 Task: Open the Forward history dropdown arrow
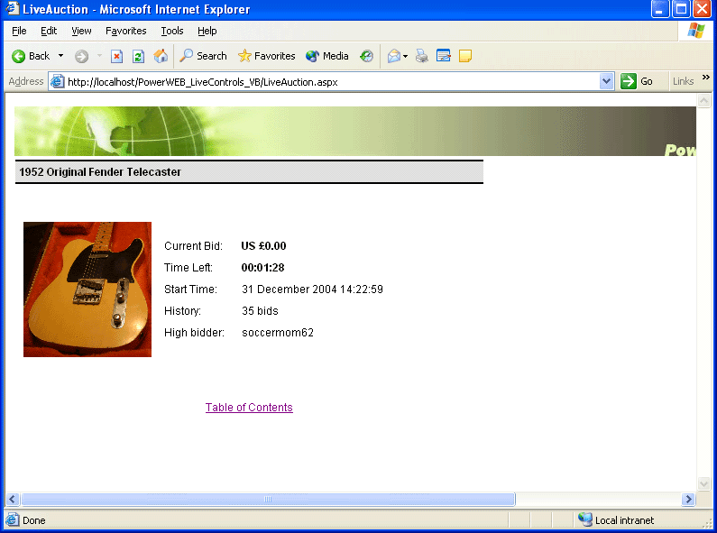click(99, 56)
